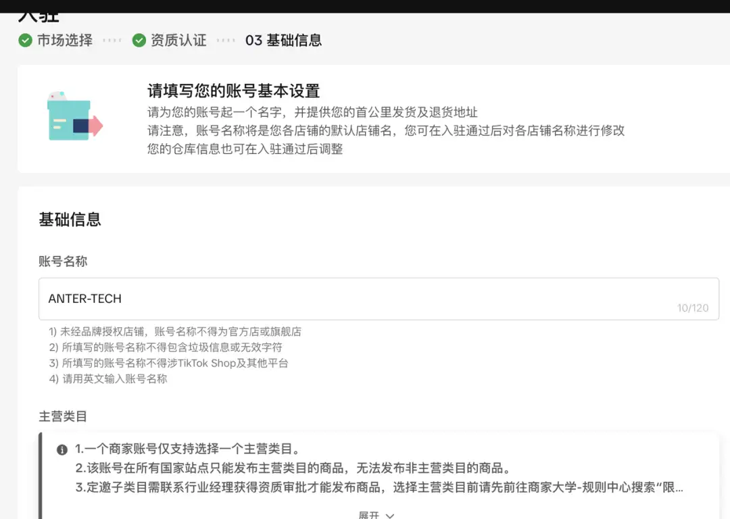The width and height of the screenshot is (730, 519).
Task: Click the green checkmark beside 资质认证
Action: (x=139, y=41)
